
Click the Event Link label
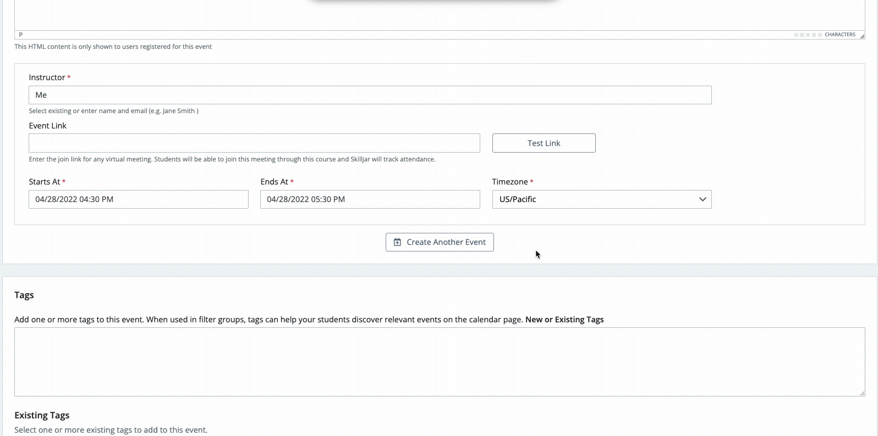coord(47,126)
